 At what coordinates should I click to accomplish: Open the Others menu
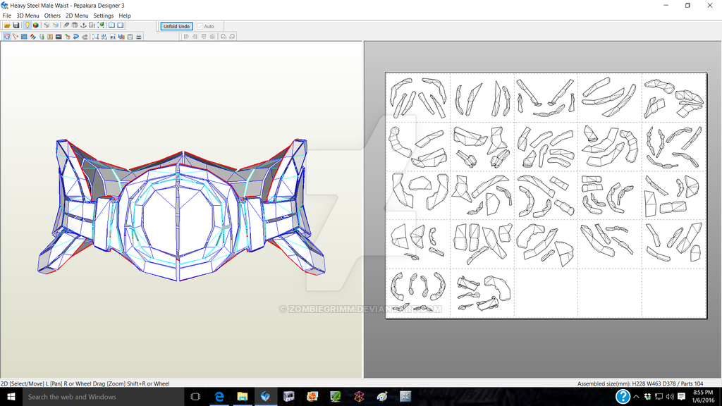coord(52,16)
